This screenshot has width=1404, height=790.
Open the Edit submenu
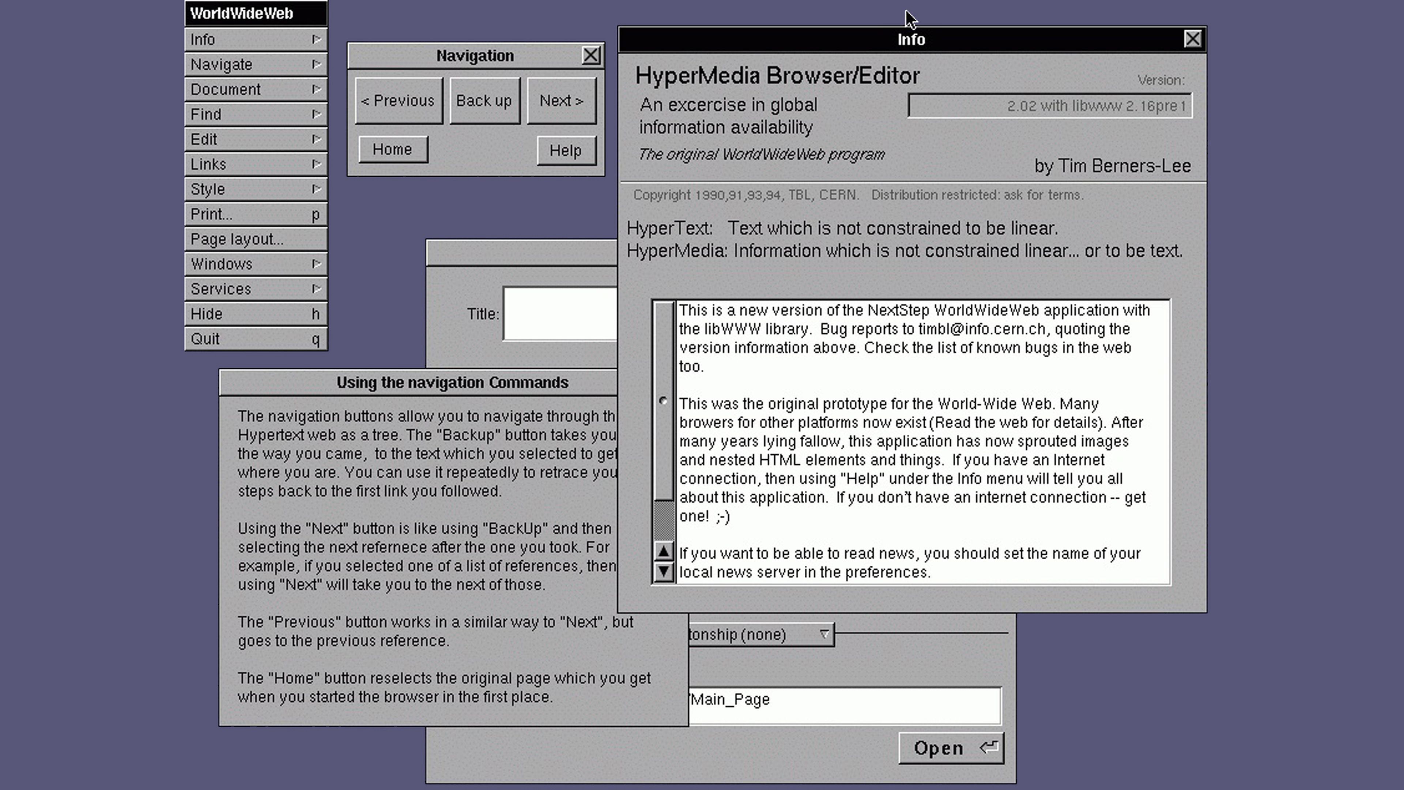[256, 139]
